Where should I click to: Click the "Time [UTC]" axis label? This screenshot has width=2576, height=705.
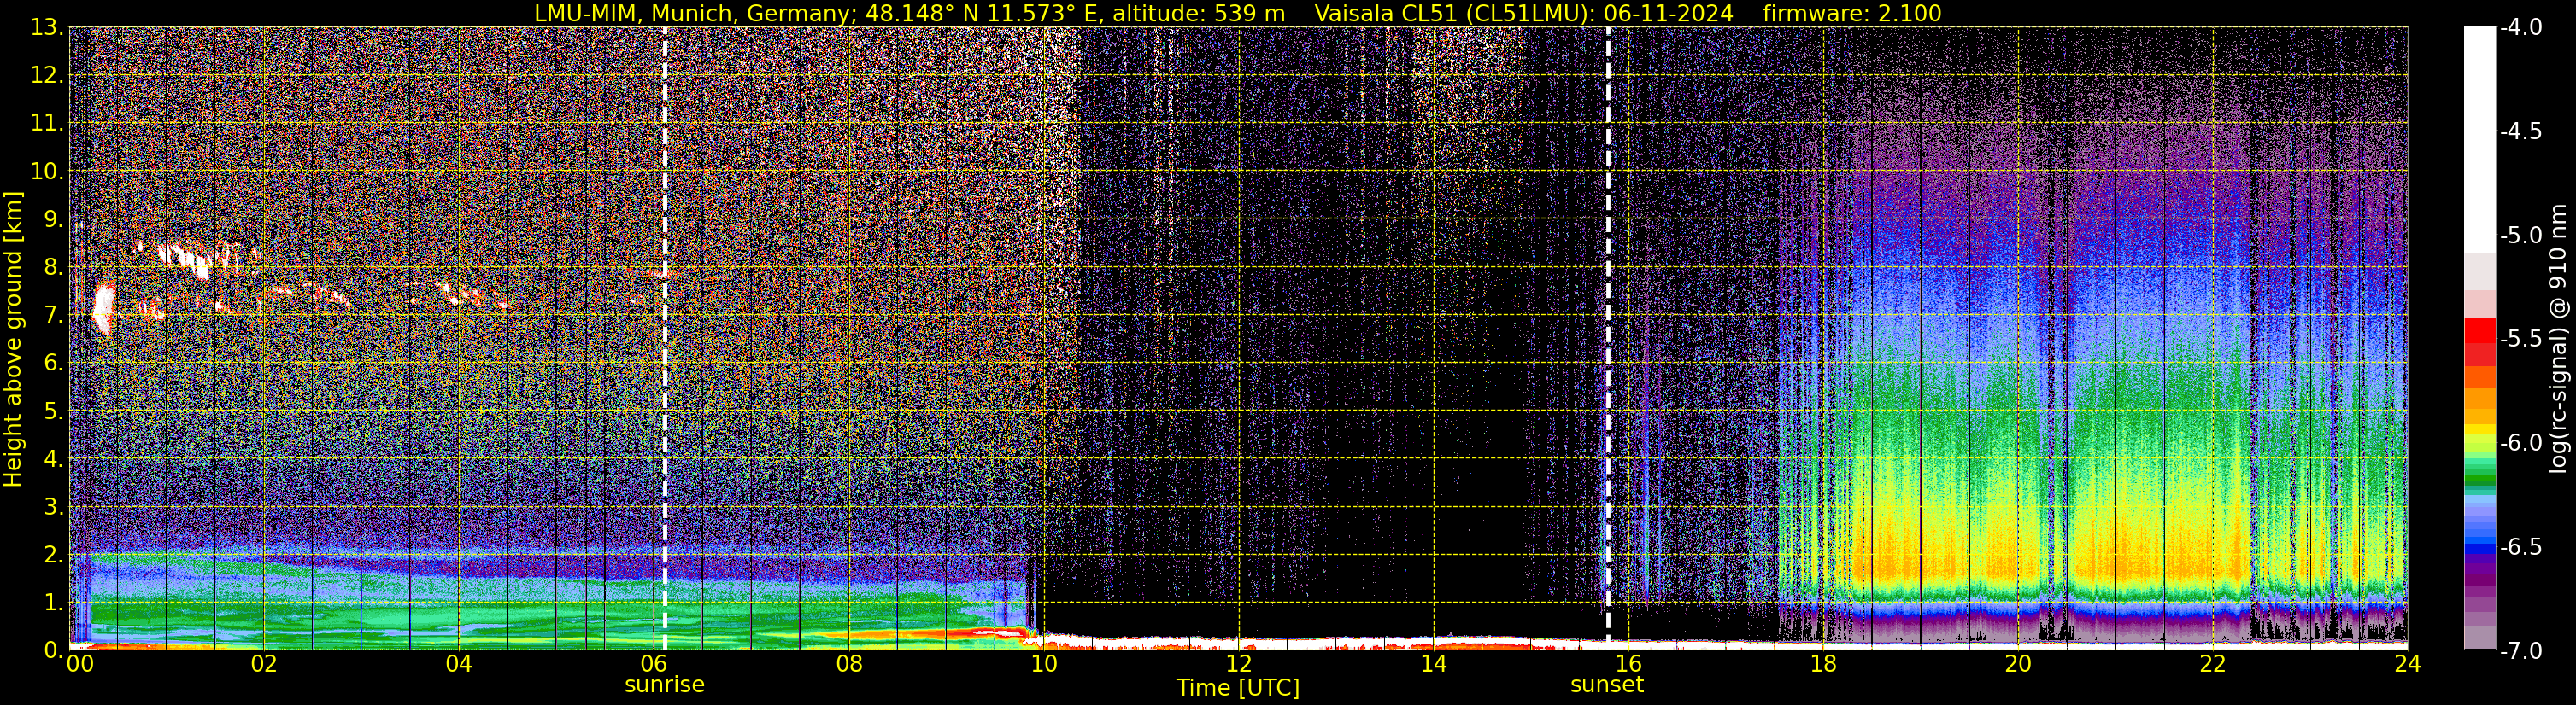pyautogui.click(x=1238, y=687)
